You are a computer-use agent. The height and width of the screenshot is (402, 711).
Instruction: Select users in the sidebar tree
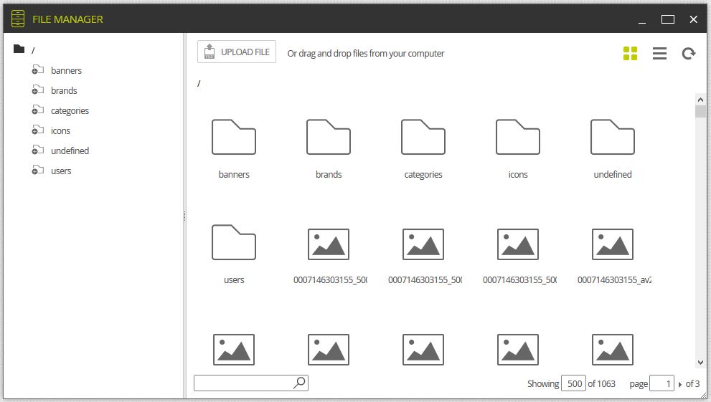pos(61,171)
